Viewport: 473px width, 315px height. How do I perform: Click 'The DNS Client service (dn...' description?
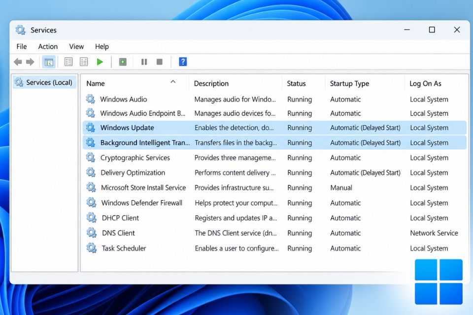coord(236,233)
